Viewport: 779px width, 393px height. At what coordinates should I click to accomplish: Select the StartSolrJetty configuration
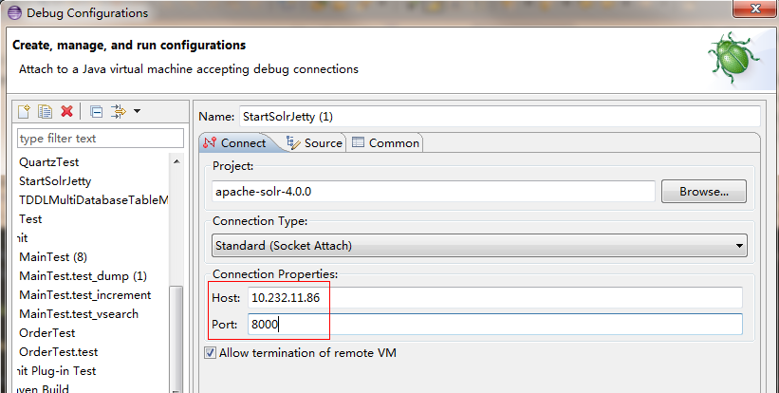pyautogui.click(x=55, y=180)
